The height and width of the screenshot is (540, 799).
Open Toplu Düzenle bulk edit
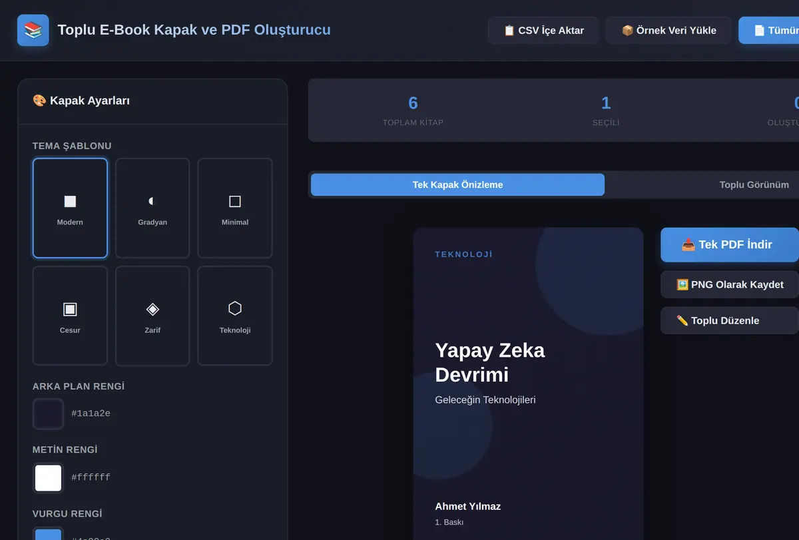click(x=730, y=320)
